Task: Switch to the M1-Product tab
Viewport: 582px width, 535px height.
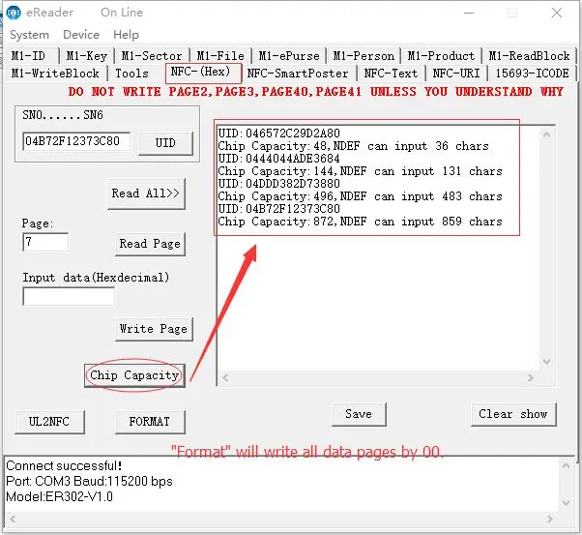Action: pyautogui.click(x=441, y=56)
